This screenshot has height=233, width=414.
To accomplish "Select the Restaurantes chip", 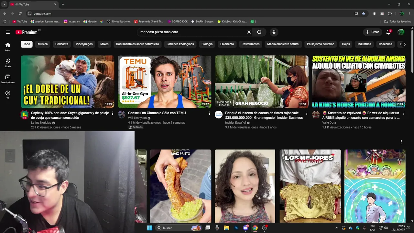I will [250, 44].
